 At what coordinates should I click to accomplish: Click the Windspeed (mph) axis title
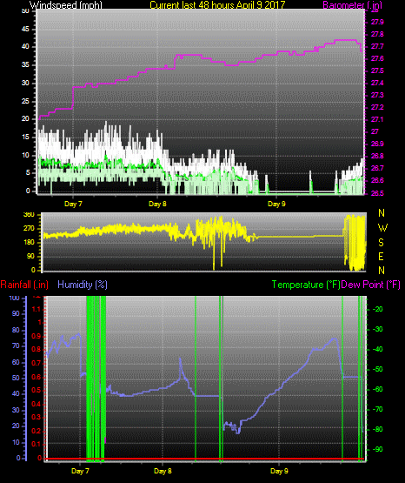pyautogui.click(x=66, y=5)
